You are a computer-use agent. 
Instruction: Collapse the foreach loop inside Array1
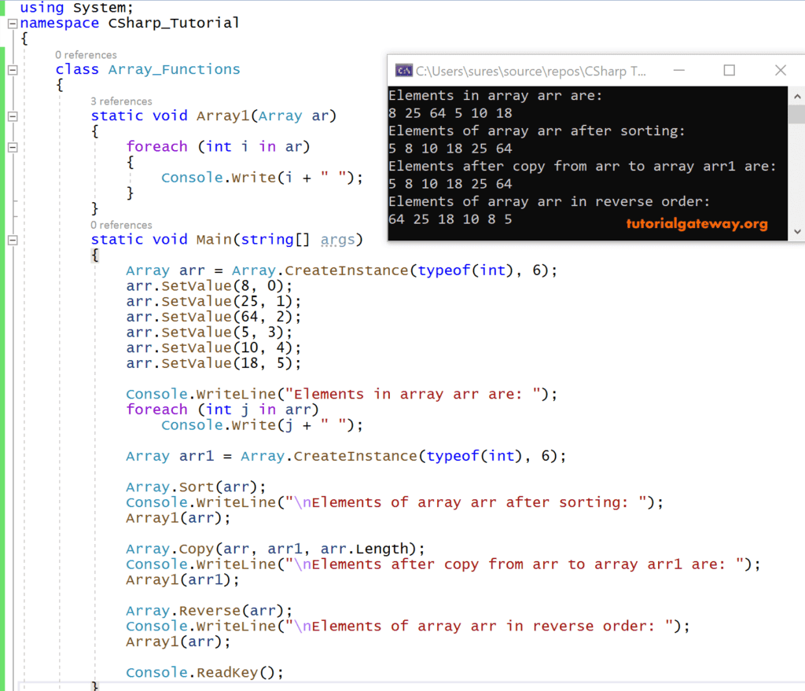pos(11,146)
